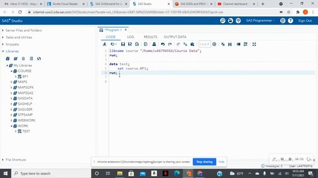Refresh the Libraries list

[x=39, y=58]
